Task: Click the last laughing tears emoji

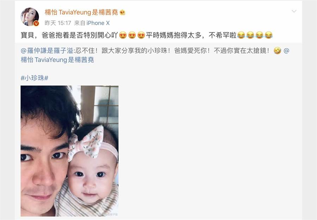Action: point(268,35)
